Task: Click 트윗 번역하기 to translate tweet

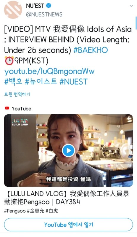Action: click(17, 94)
